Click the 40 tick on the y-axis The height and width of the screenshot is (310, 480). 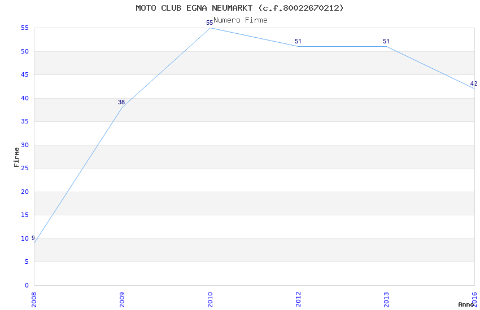pyautogui.click(x=25, y=98)
